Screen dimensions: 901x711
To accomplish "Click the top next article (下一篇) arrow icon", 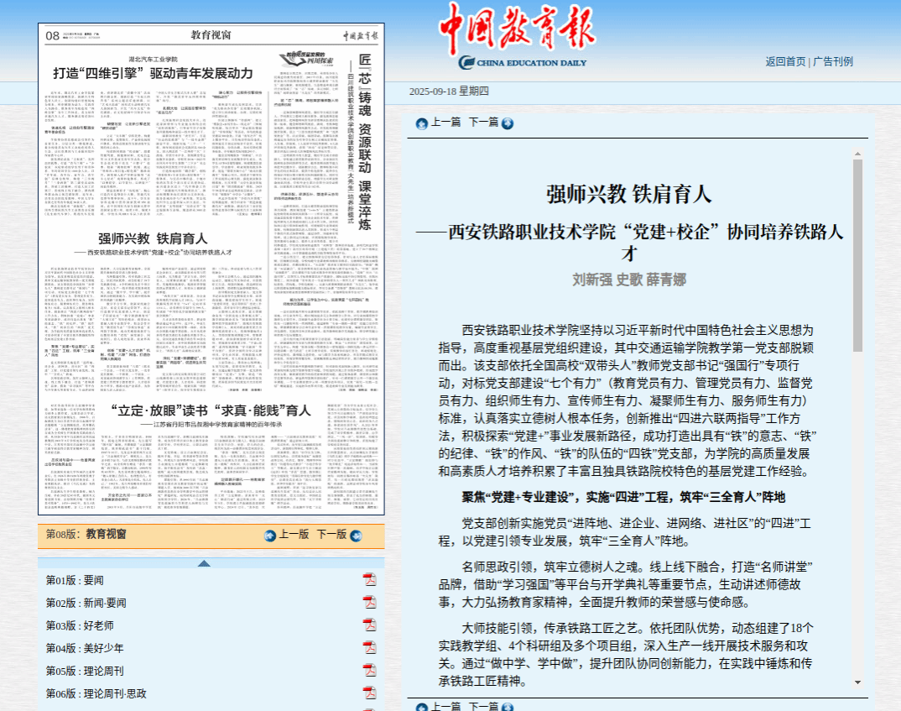I will pos(508,123).
